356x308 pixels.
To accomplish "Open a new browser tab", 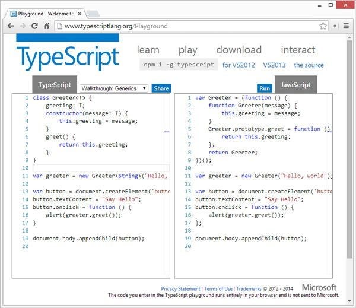I will pyautogui.click(x=93, y=14).
